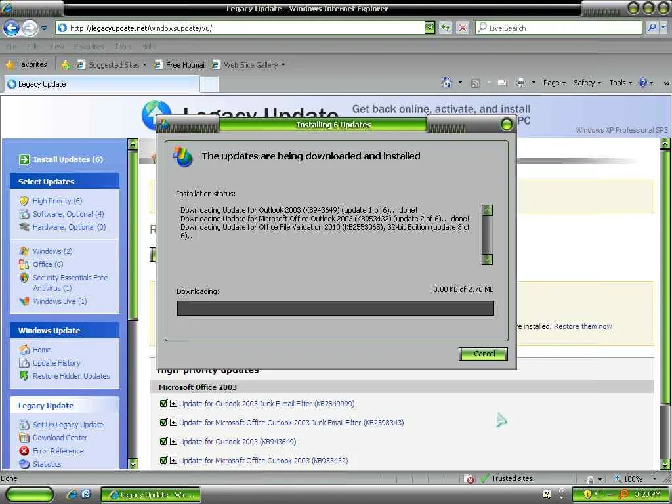
Task: Click the Home page icon in command bar
Action: [x=447, y=83]
